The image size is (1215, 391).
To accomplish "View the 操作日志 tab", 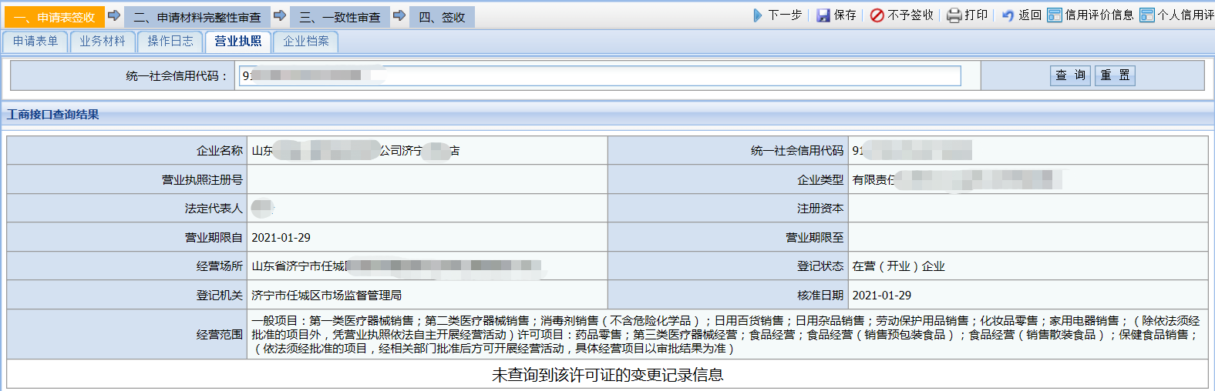I will (170, 42).
